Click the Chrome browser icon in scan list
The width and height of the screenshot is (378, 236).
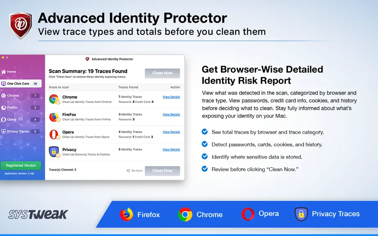(x=54, y=99)
